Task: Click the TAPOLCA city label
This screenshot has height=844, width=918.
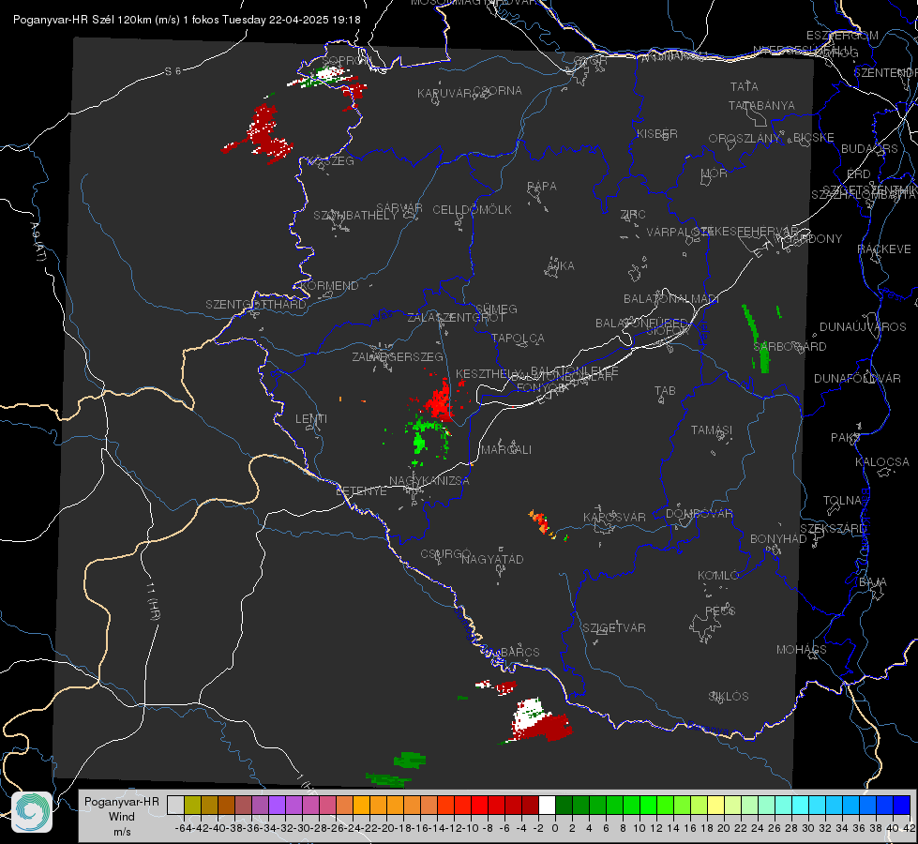Action: 519,338
